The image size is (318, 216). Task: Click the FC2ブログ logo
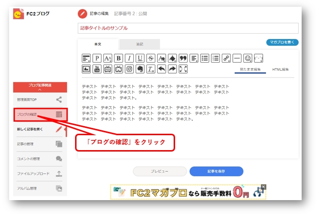pyautogui.click(x=31, y=14)
